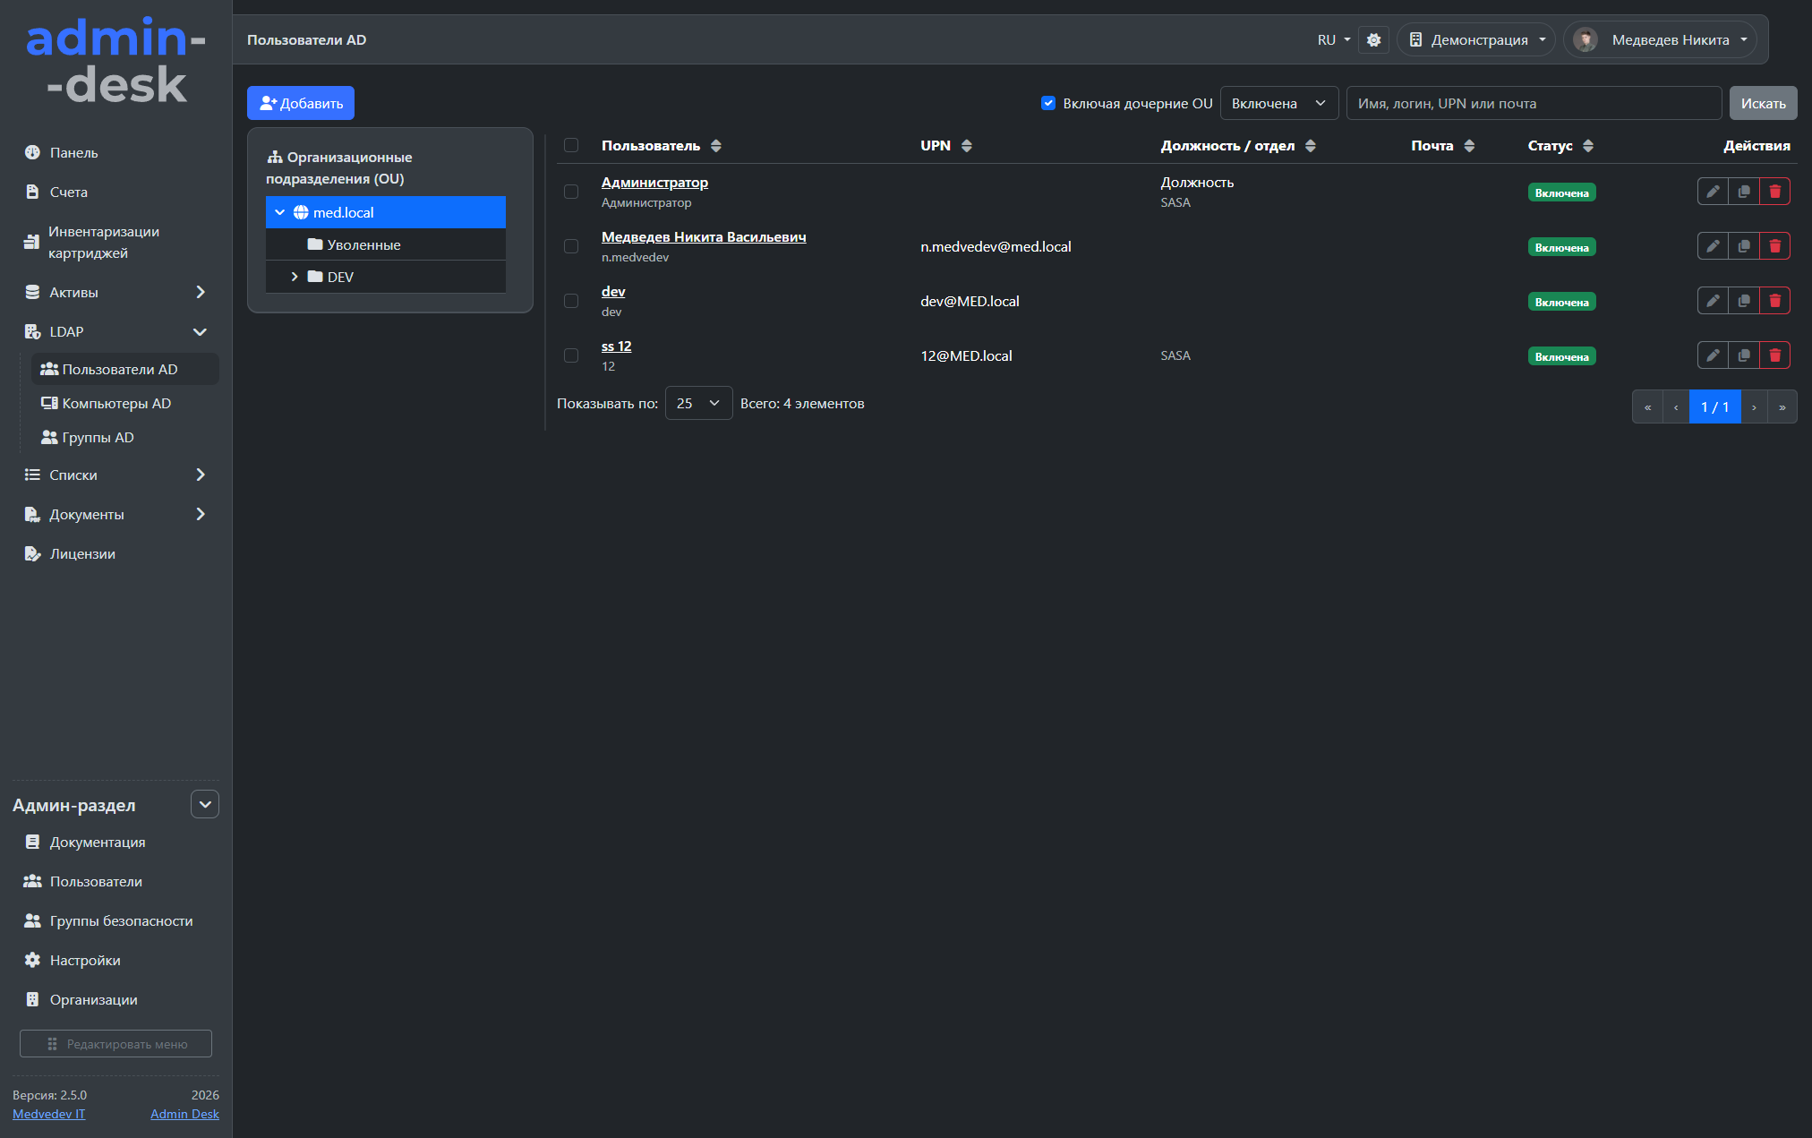This screenshot has height=1138, width=1812.
Task: Select all users with header checkbox
Action: coord(571,145)
